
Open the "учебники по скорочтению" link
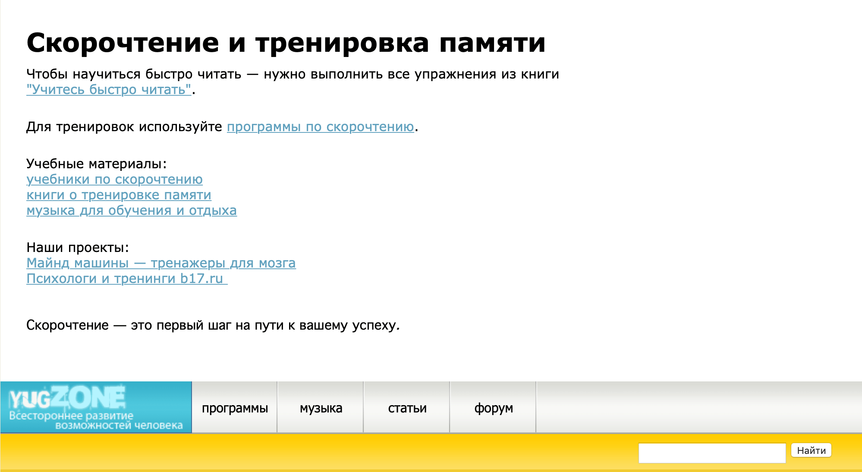114,179
